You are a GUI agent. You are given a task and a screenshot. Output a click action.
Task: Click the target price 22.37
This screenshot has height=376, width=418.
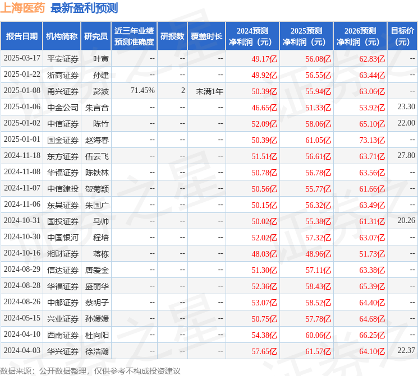click(406, 350)
